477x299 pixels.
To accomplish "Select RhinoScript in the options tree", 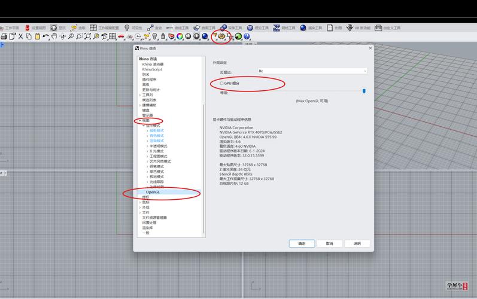I will [x=152, y=69].
